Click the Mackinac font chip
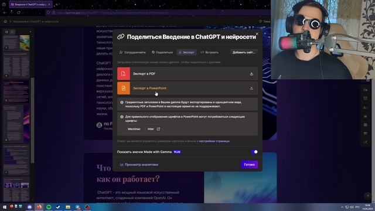This screenshot has height=211, width=375. [134, 129]
